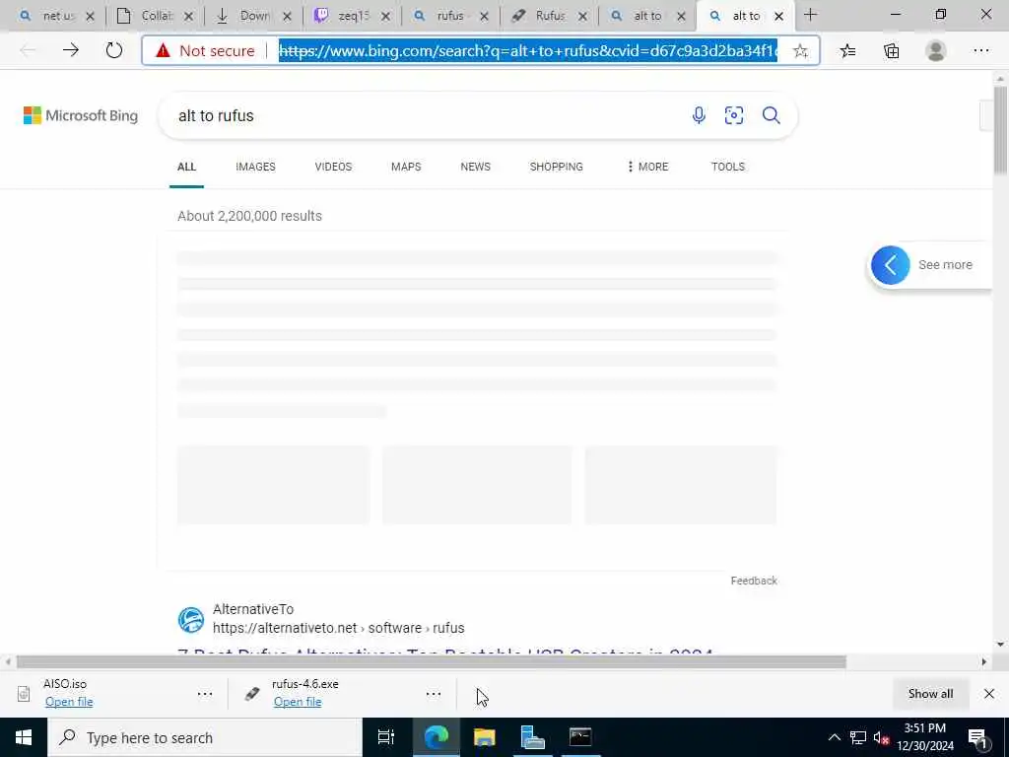Click the Windows taskbar search box

(x=205, y=737)
